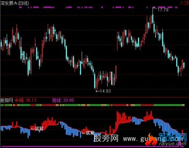This screenshot has width=189, height=148.
Task: Click the 14.93 low price label
Action: click(105, 91)
